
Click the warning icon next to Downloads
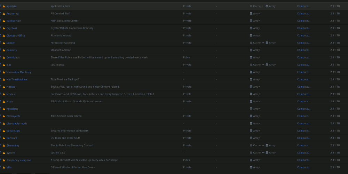(4, 57)
